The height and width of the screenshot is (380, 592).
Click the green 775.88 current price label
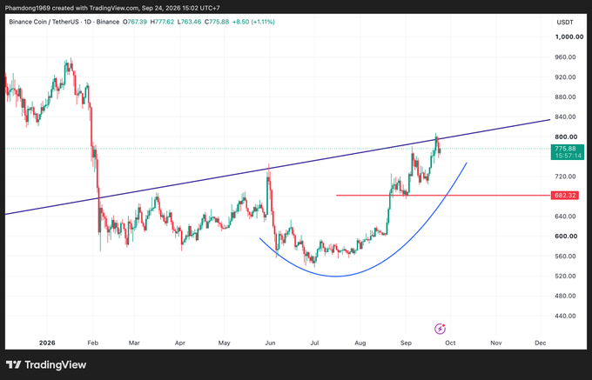[x=568, y=152]
